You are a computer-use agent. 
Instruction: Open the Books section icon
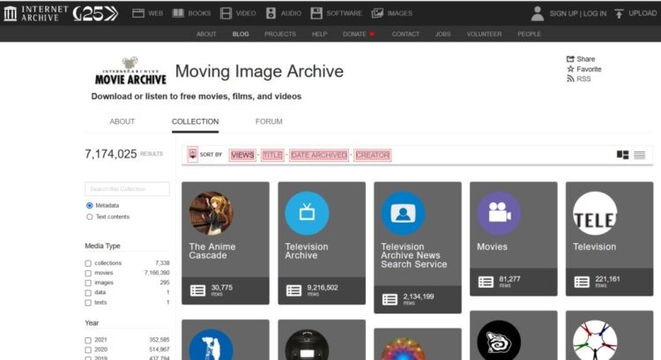point(178,13)
